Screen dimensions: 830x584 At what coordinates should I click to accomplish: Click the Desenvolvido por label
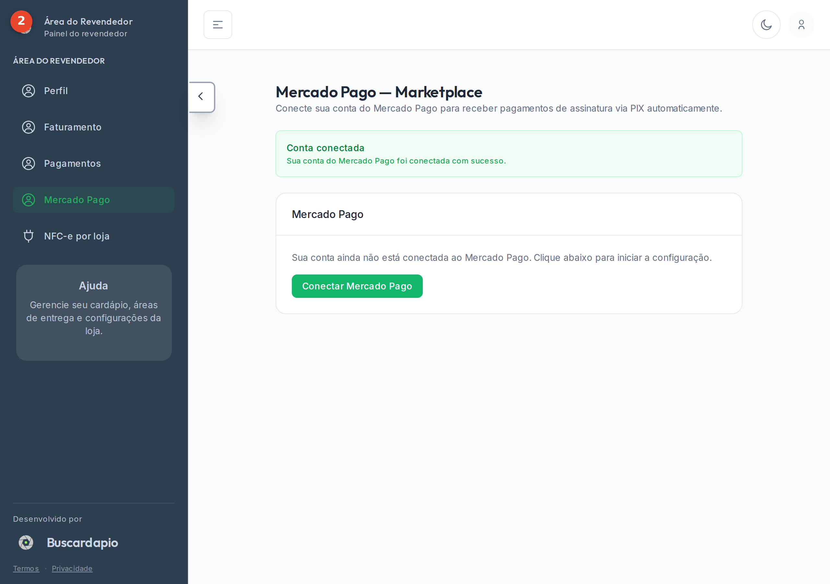click(47, 519)
